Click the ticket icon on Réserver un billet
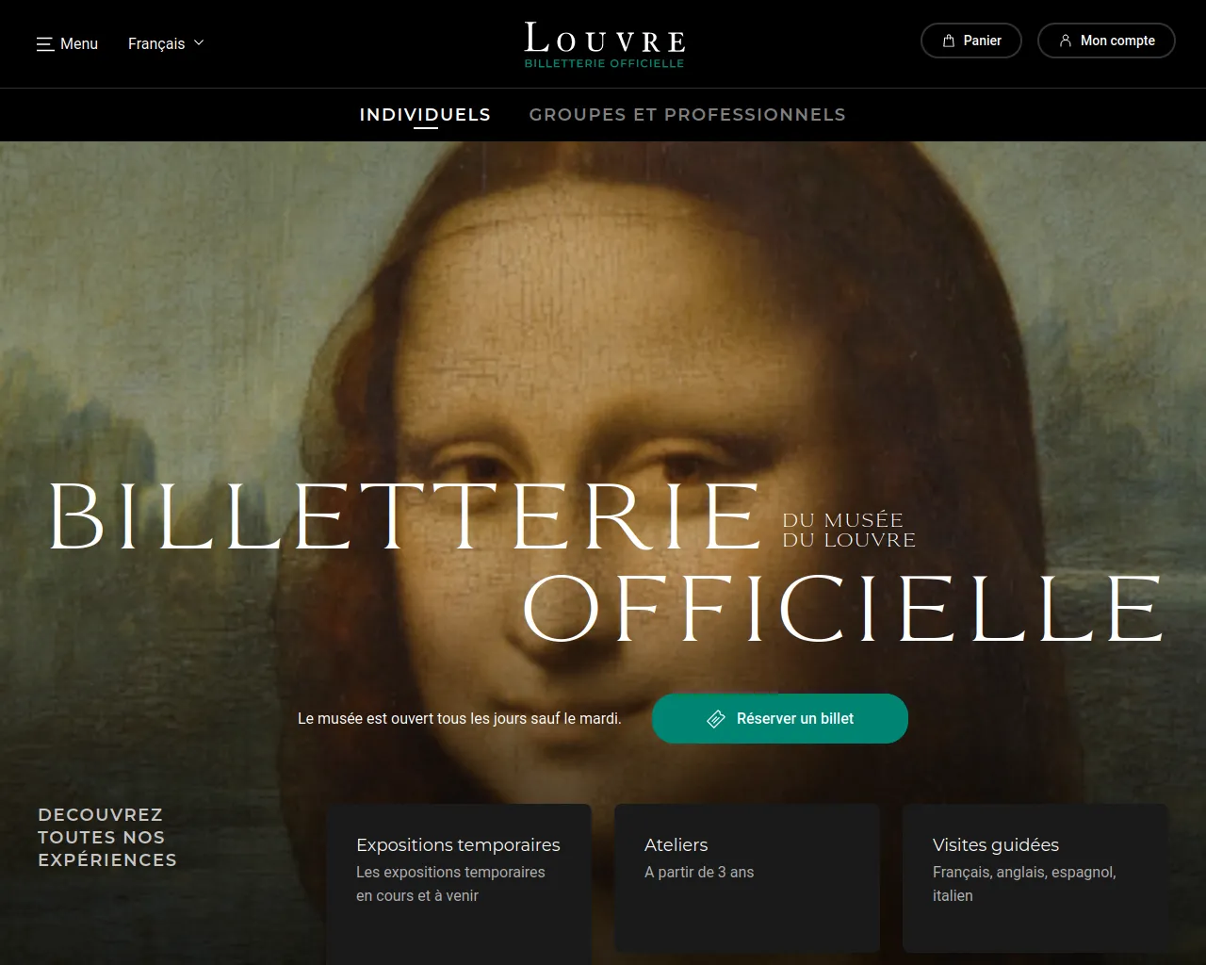The height and width of the screenshot is (965, 1206). coord(716,719)
